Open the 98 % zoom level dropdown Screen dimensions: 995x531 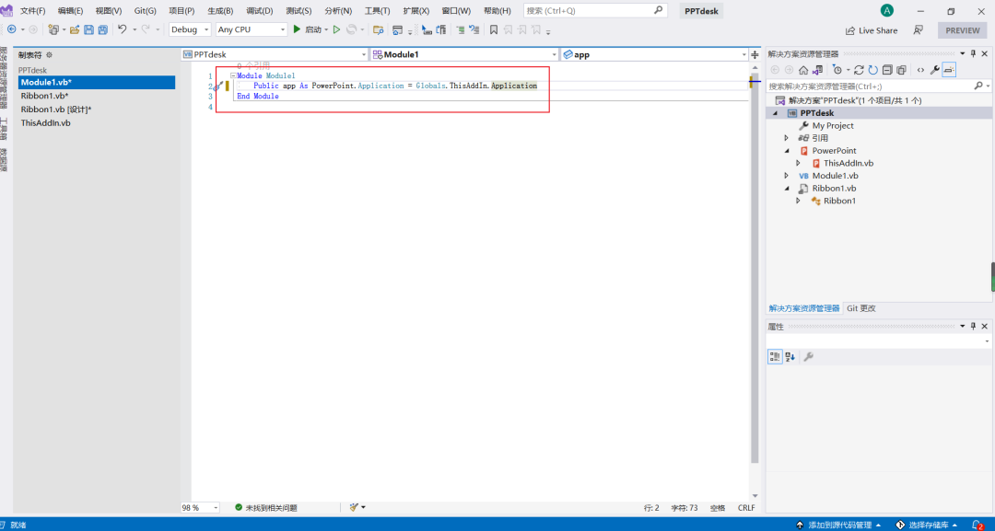click(200, 508)
